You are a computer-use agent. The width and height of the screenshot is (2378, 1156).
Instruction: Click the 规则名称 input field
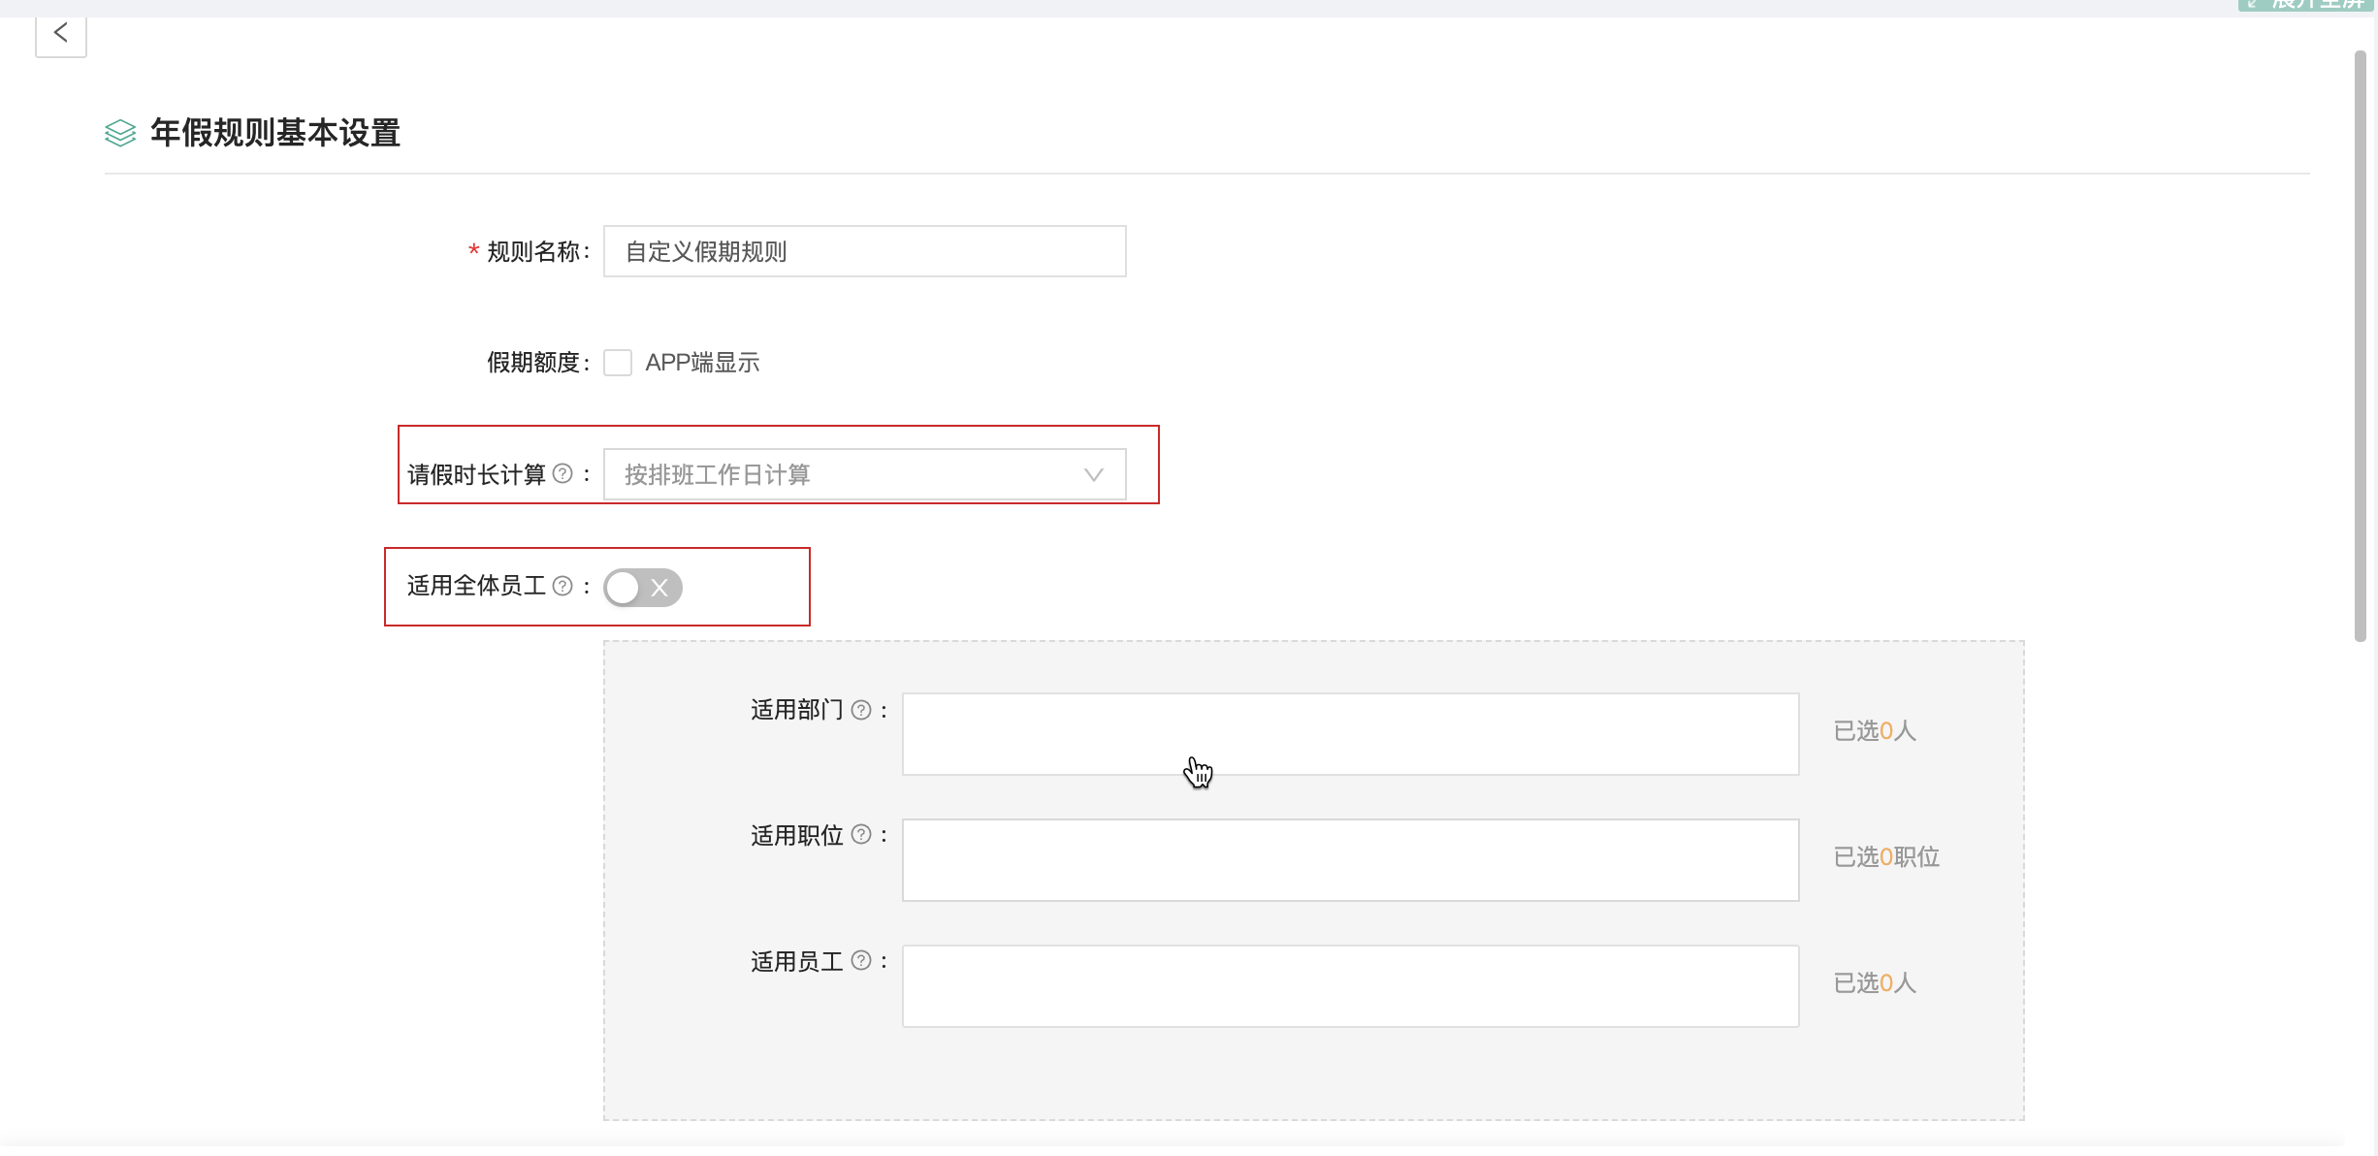point(865,251)
